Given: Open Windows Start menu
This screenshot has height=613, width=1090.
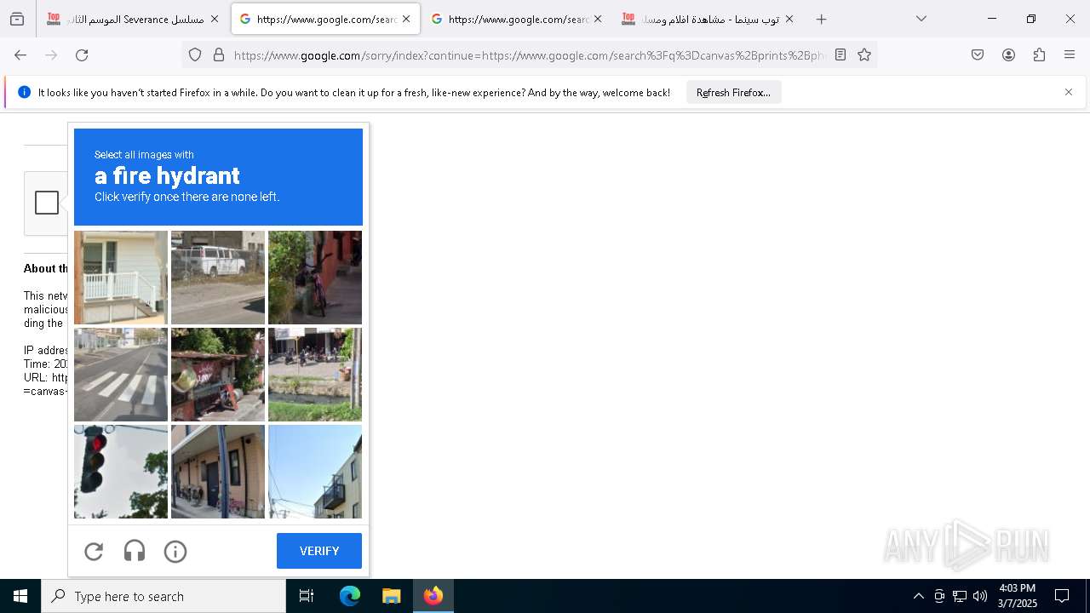Looking at the screenshot, I should tap(20, 596).
